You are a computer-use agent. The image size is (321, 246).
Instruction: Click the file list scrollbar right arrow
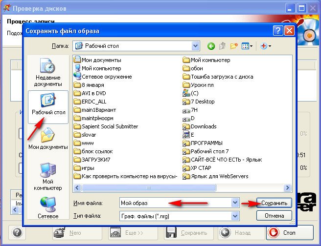point(287,187)
